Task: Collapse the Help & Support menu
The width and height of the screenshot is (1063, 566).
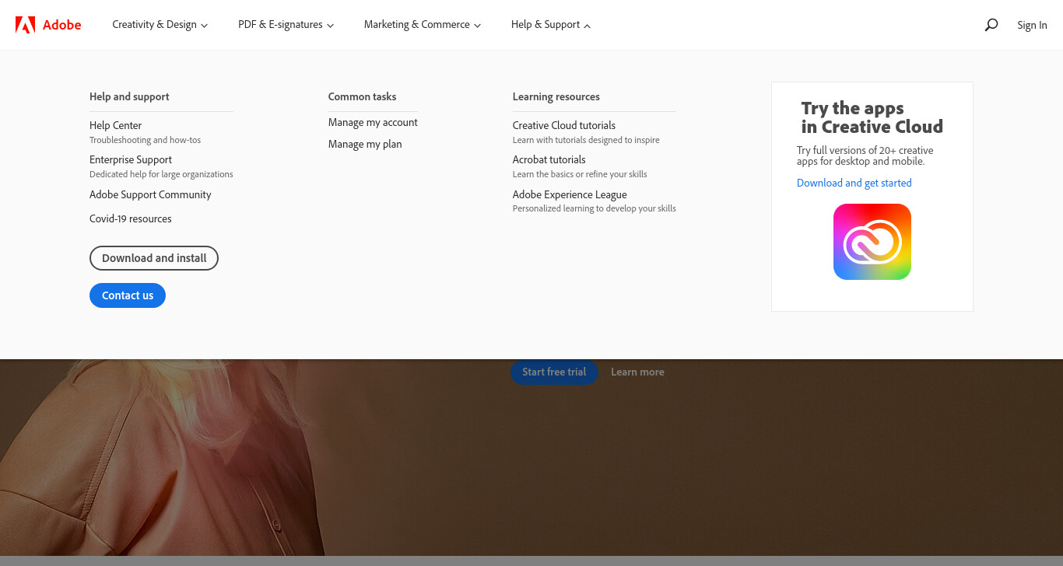Action: [x=551, y=25]
